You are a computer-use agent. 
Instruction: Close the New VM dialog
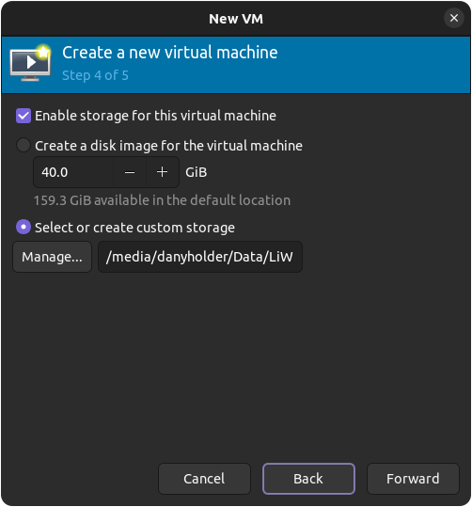click(454, 18)
